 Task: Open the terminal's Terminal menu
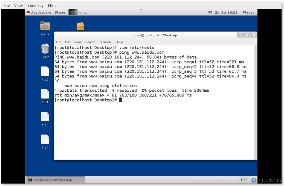[105, 42]
